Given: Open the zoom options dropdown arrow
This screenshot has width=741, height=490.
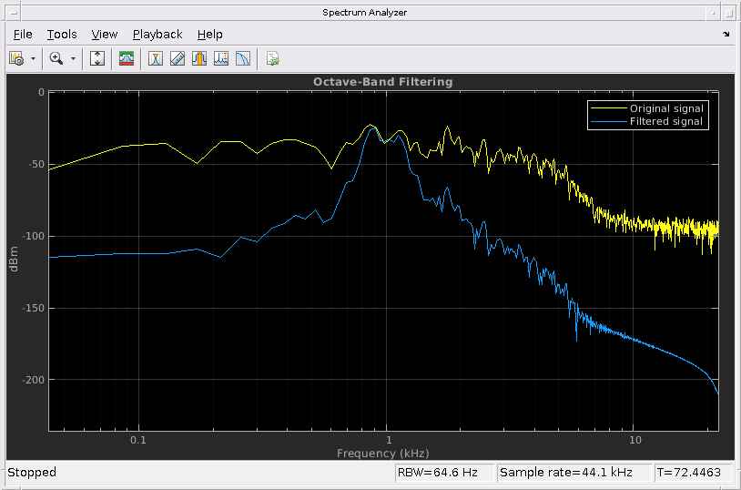Looking at the screenshot, I should point(73,59).
